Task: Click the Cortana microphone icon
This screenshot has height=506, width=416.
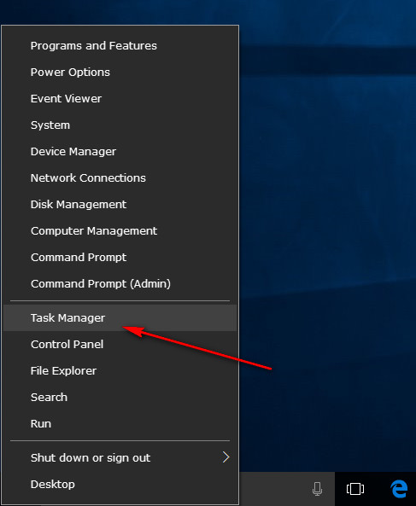Action: coord(317,489)
